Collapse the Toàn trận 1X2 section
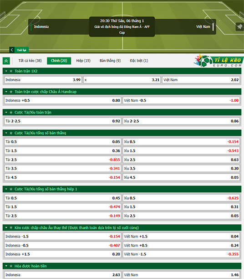Image resolution: width=244 pixels, height=279 pixels. click(x=6, y=71)
